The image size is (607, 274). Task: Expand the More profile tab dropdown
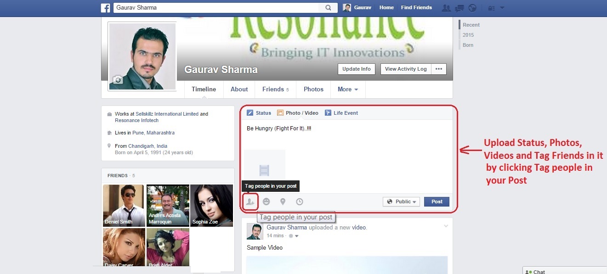point(348,89)
